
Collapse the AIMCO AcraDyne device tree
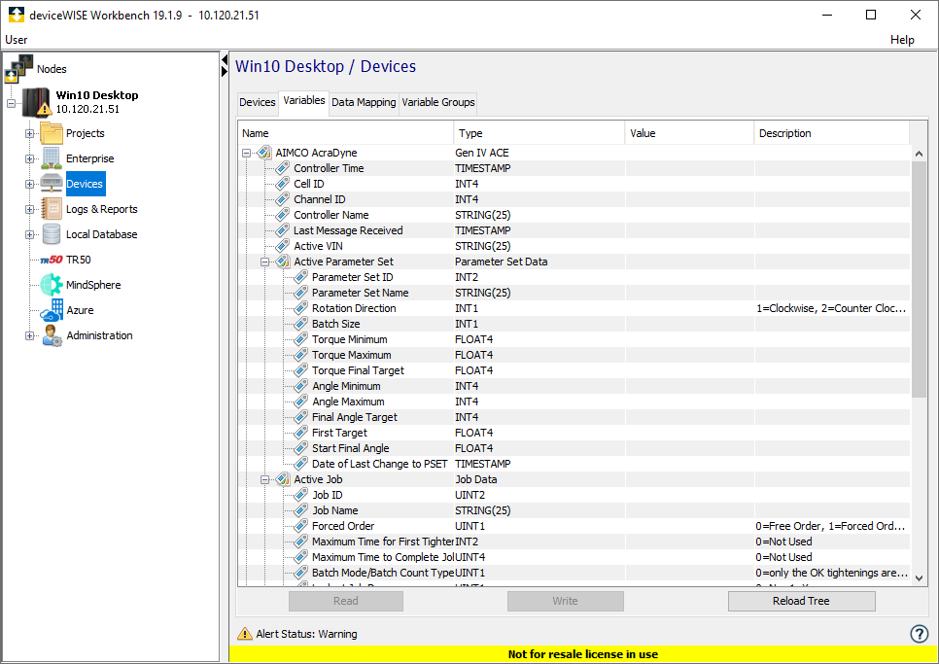pos(247,153)
